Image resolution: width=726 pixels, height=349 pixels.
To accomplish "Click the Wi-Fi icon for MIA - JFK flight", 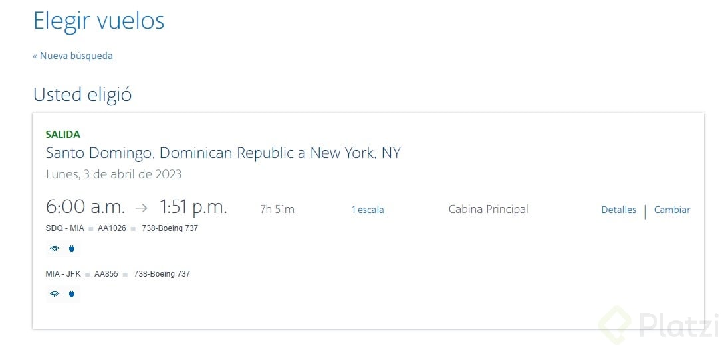I will (x=55, y=294).
